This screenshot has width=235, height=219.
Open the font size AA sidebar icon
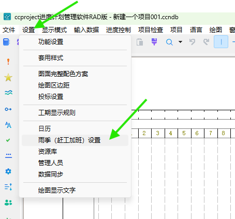8,125
